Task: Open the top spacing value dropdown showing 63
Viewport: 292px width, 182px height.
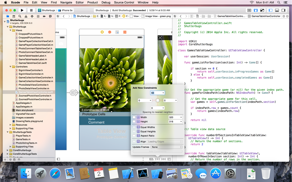Action: pyautogui.click(x=163, y=93)
